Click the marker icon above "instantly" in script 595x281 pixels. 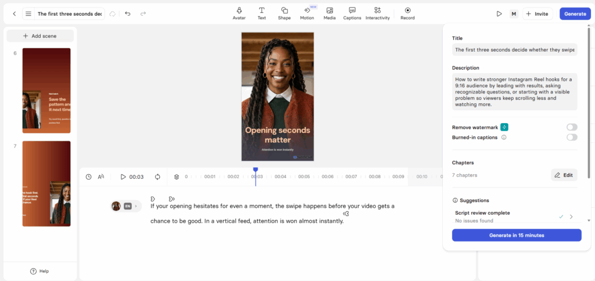coord(346,214)
